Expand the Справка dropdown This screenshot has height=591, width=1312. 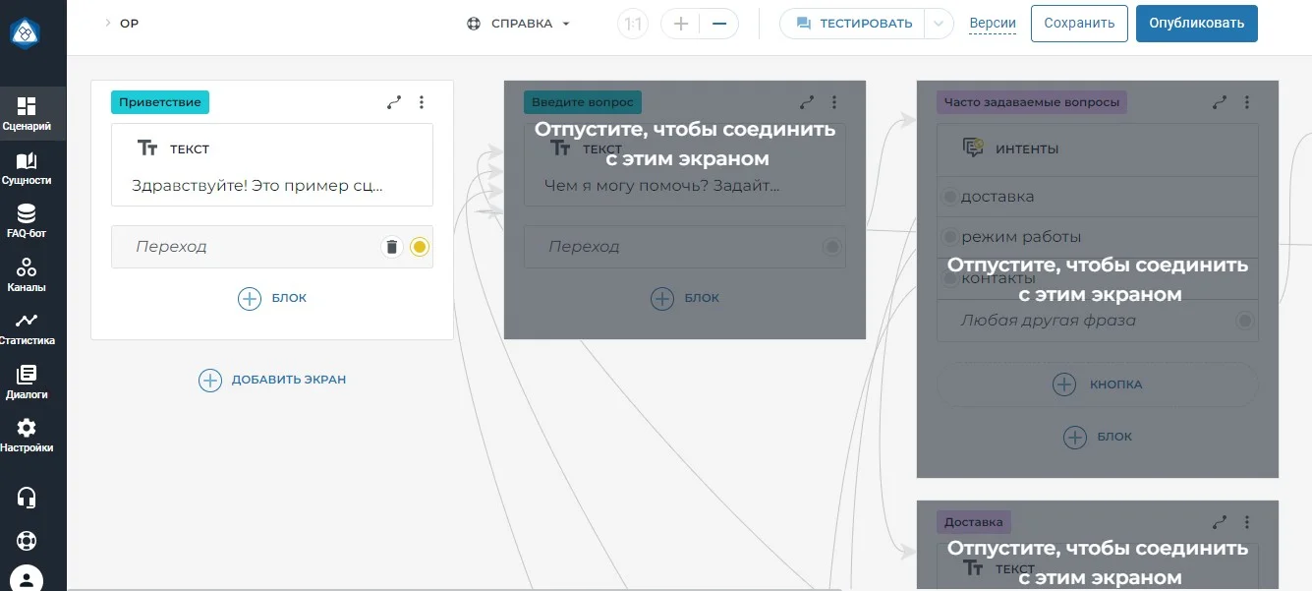[x=518, y=24]
